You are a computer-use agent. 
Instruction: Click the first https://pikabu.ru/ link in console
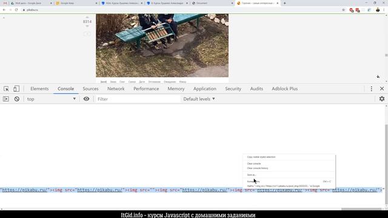[24, 190]
